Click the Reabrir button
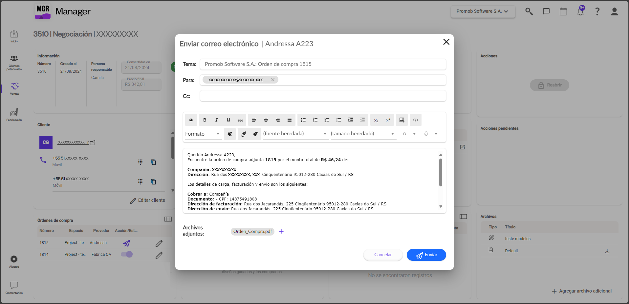Viewport: 629px width, 304px height. pyautogui.click(x=550, y=85)
